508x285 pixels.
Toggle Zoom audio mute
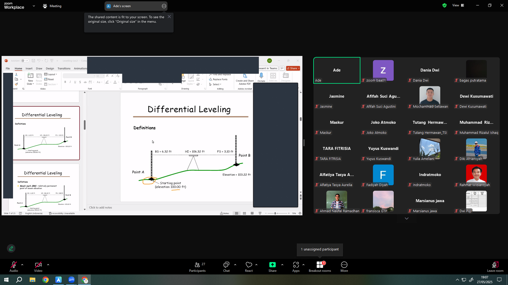[x=14, y=267]
